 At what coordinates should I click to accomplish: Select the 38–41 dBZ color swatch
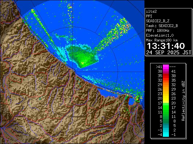166,71
